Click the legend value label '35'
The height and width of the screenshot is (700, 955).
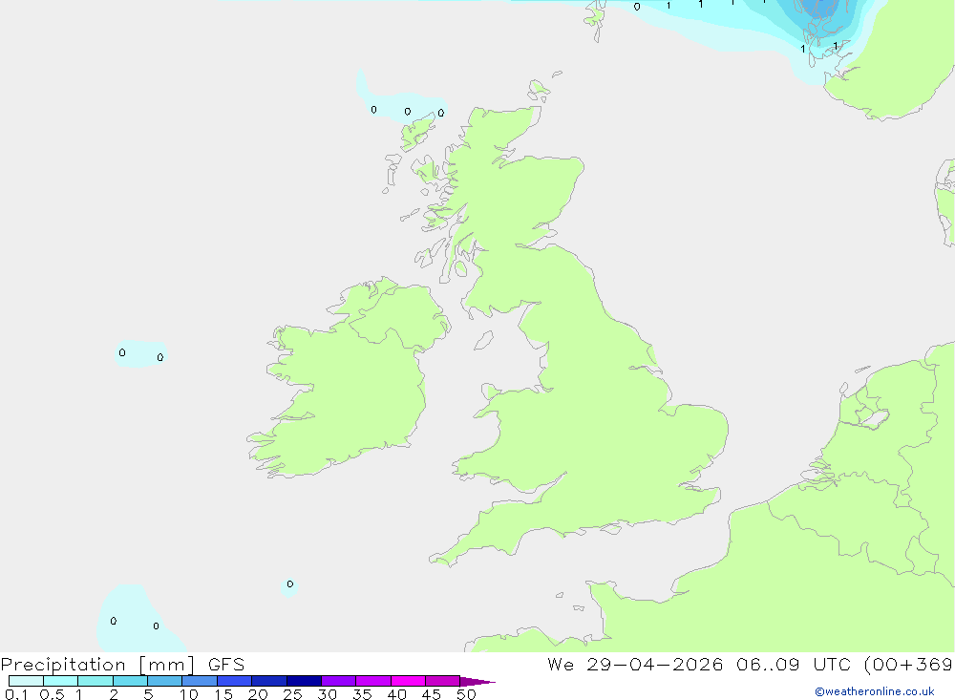362,694
